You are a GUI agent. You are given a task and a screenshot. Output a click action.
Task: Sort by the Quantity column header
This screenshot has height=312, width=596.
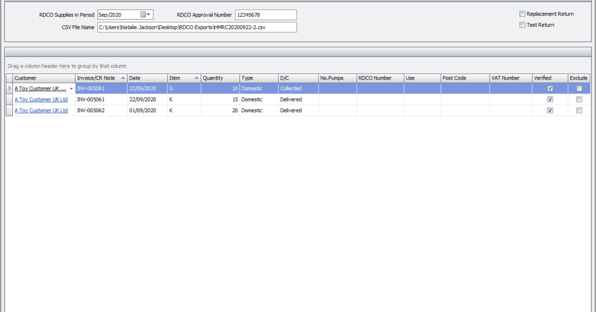(x=220, y=78)
